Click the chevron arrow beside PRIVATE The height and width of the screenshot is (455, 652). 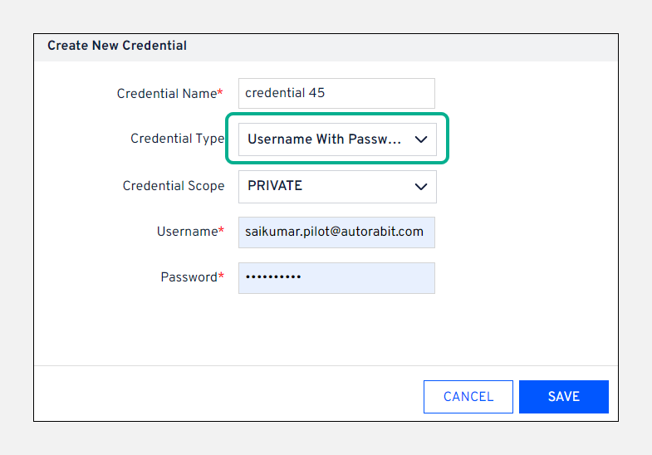[421, 187]
